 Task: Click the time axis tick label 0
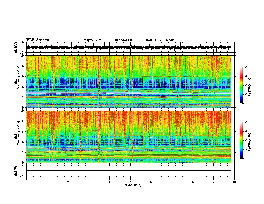tap(26, 182)
